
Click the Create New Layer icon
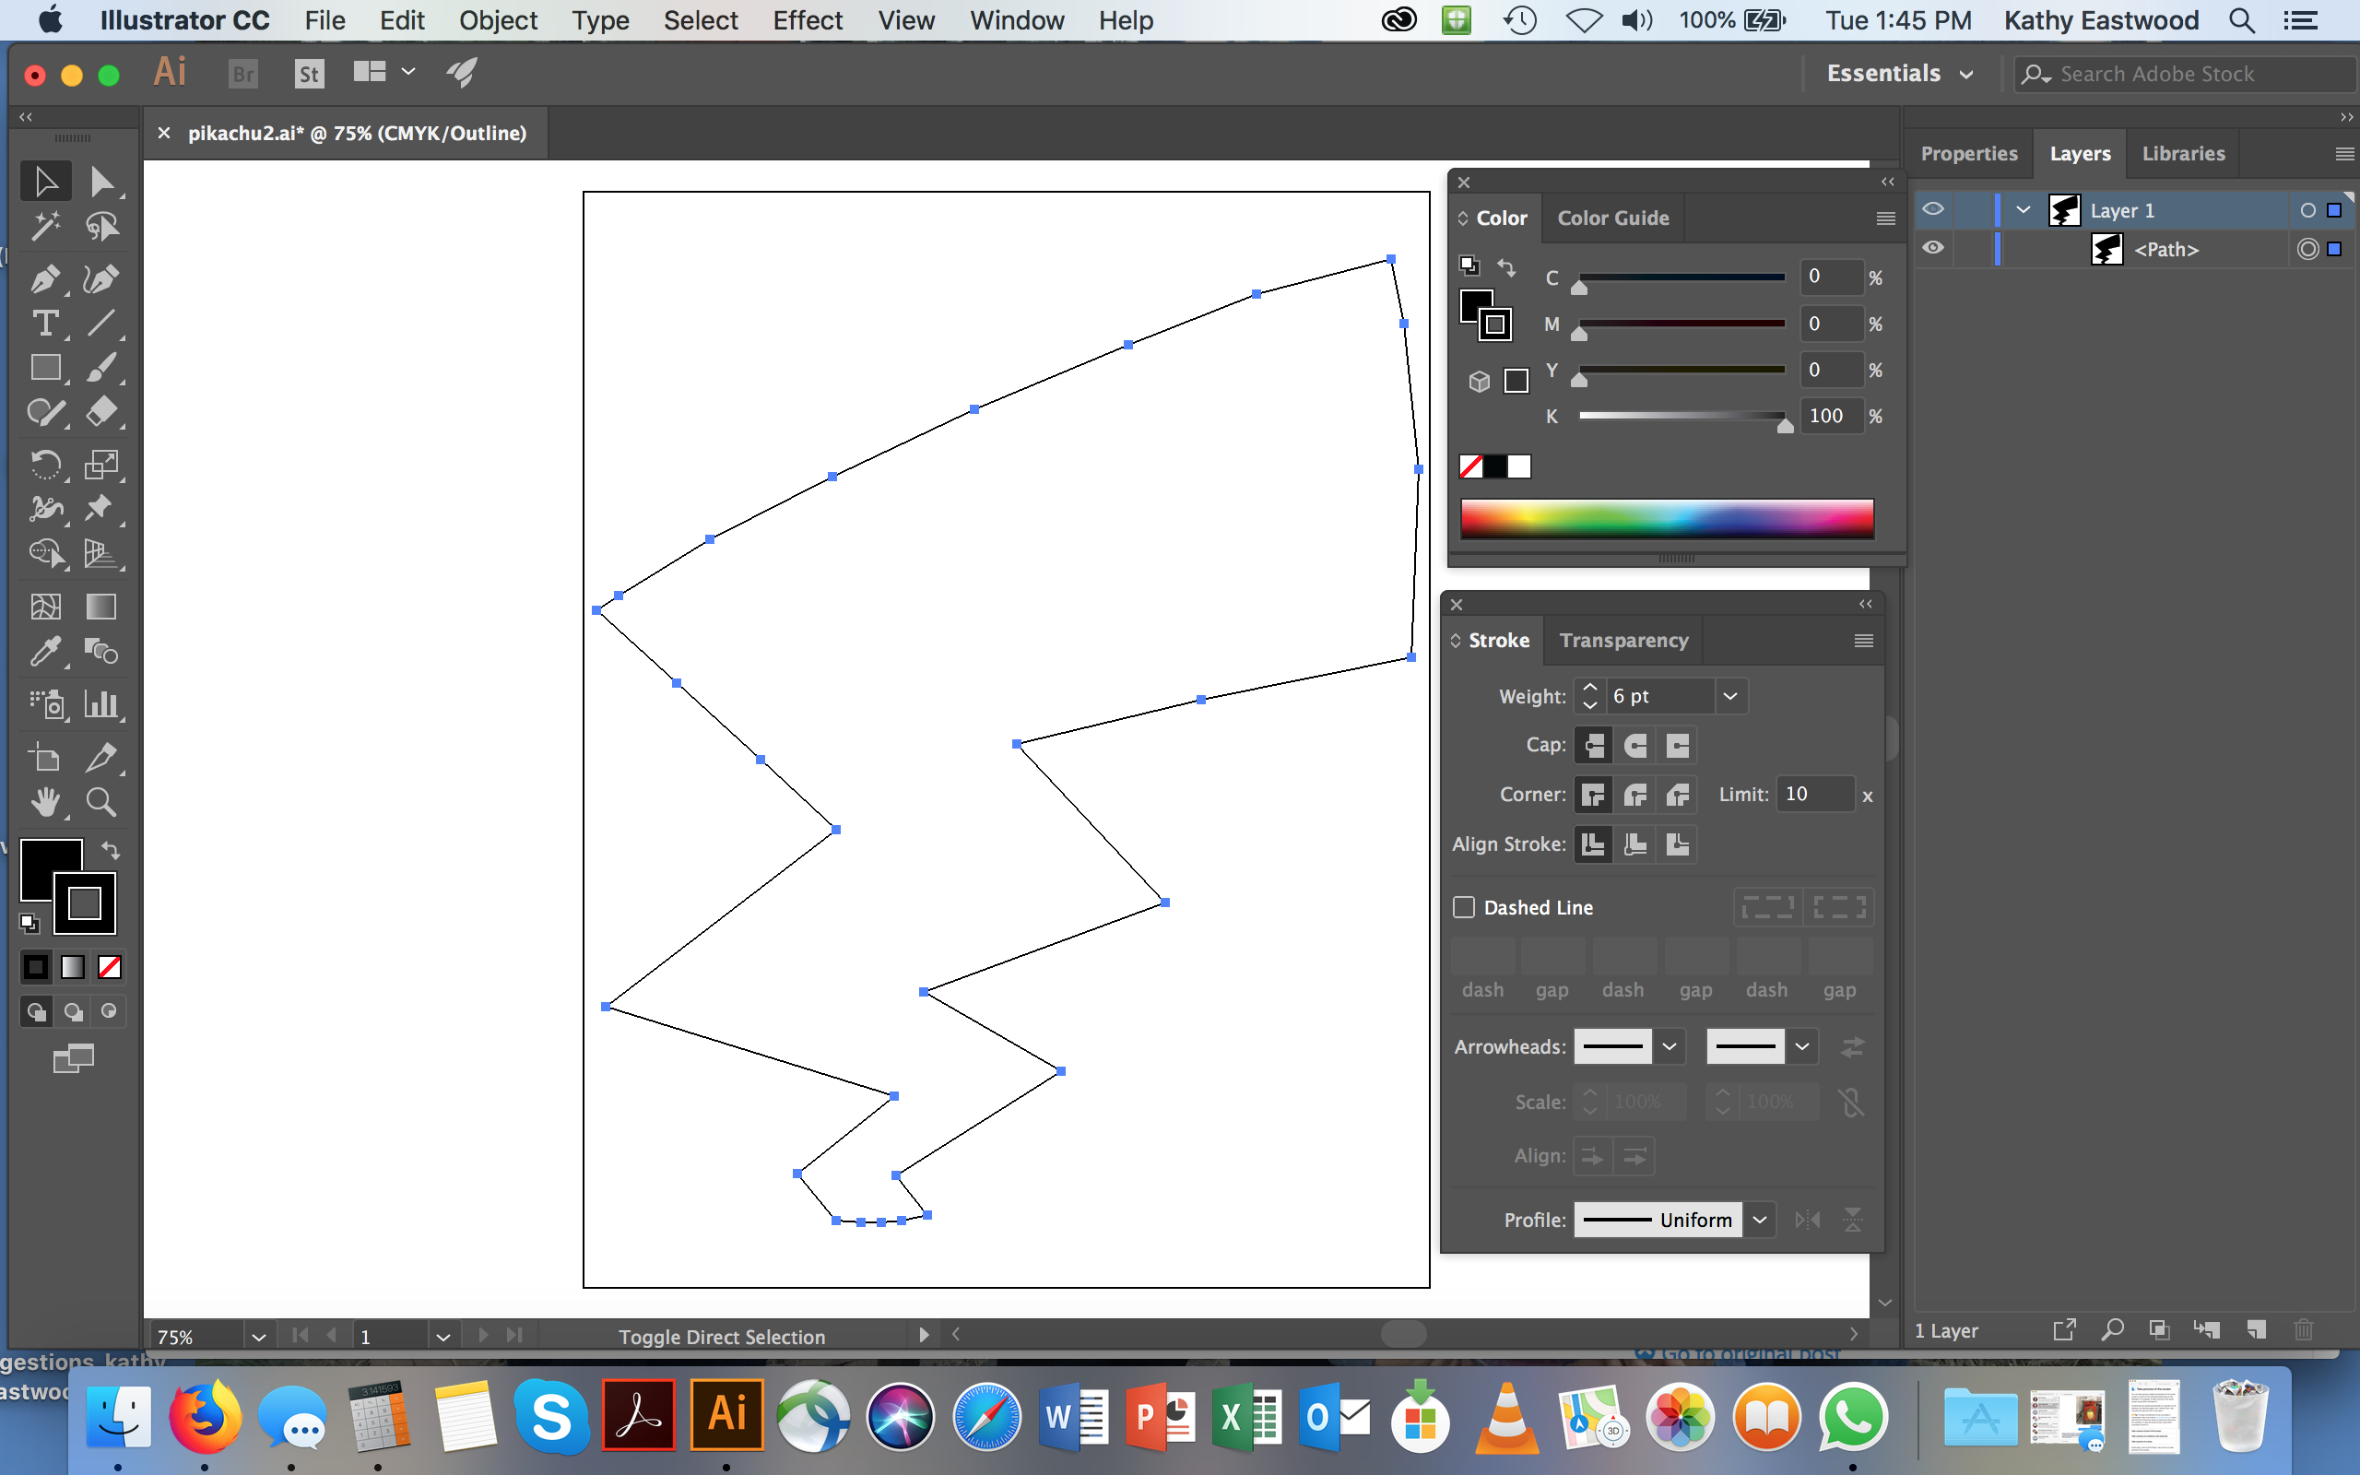[x=2256, y=1329]
